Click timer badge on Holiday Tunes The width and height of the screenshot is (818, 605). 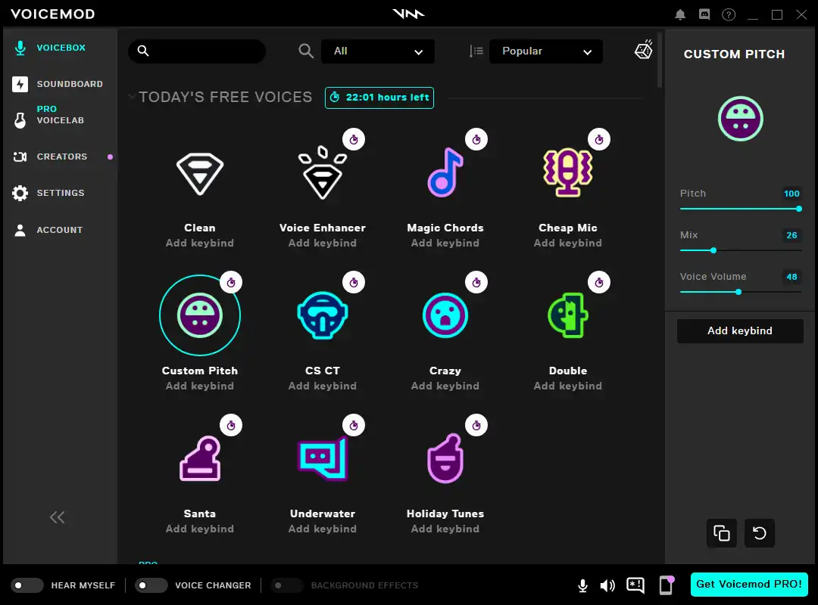[x=476, y=425]
